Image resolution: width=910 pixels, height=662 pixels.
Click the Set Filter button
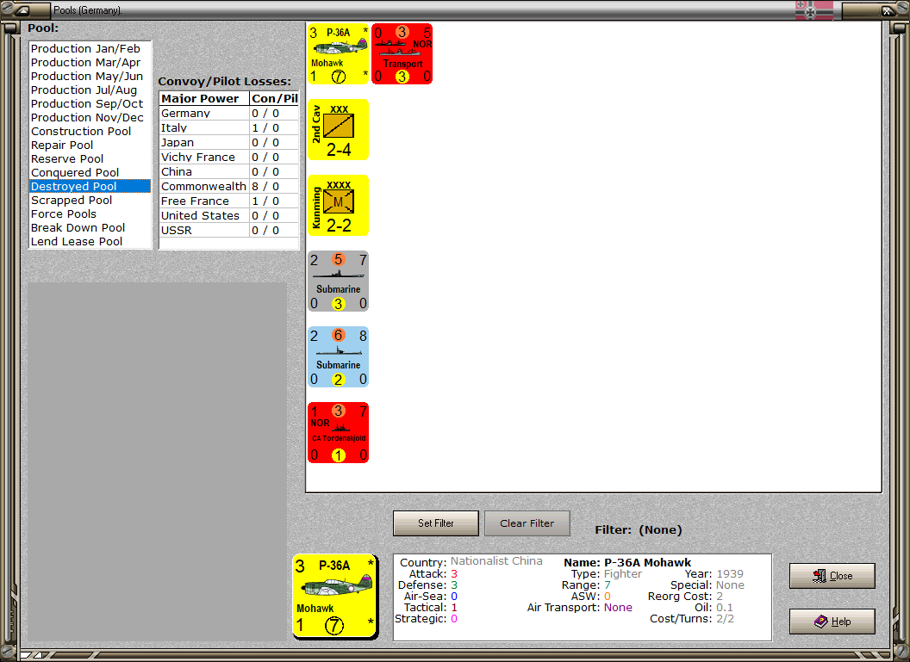pos(436,523)
